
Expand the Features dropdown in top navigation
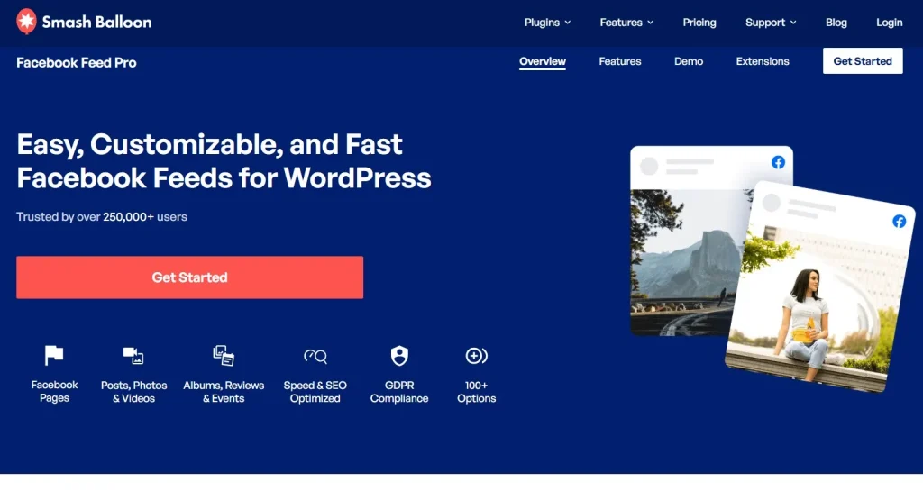626,23
